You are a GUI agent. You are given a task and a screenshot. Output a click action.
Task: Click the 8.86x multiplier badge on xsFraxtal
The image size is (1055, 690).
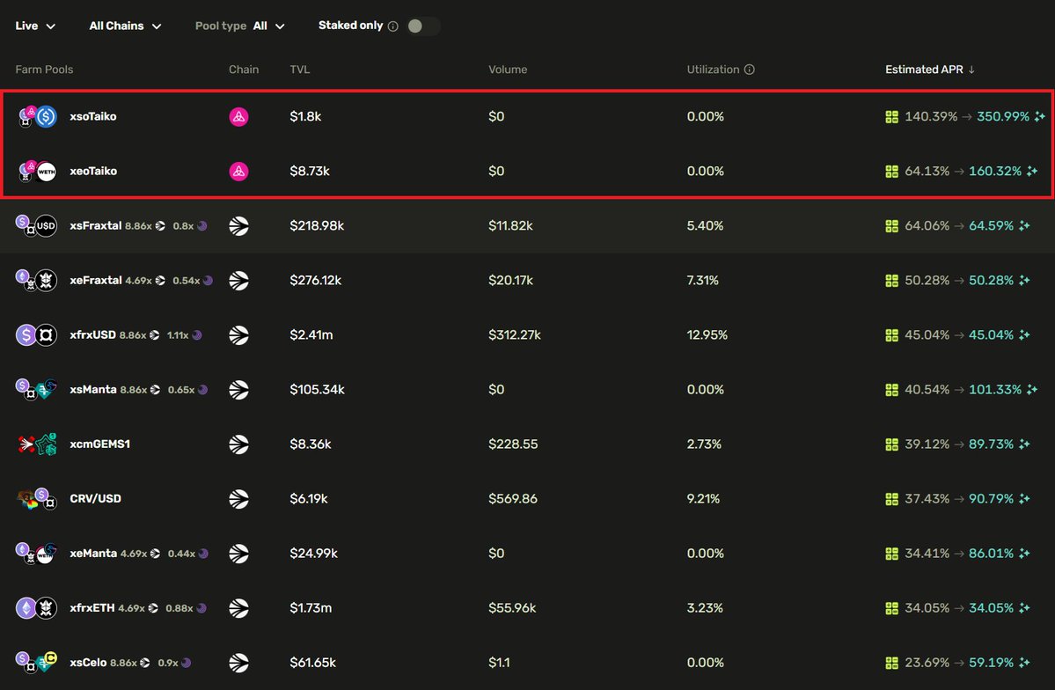point(144,226)
